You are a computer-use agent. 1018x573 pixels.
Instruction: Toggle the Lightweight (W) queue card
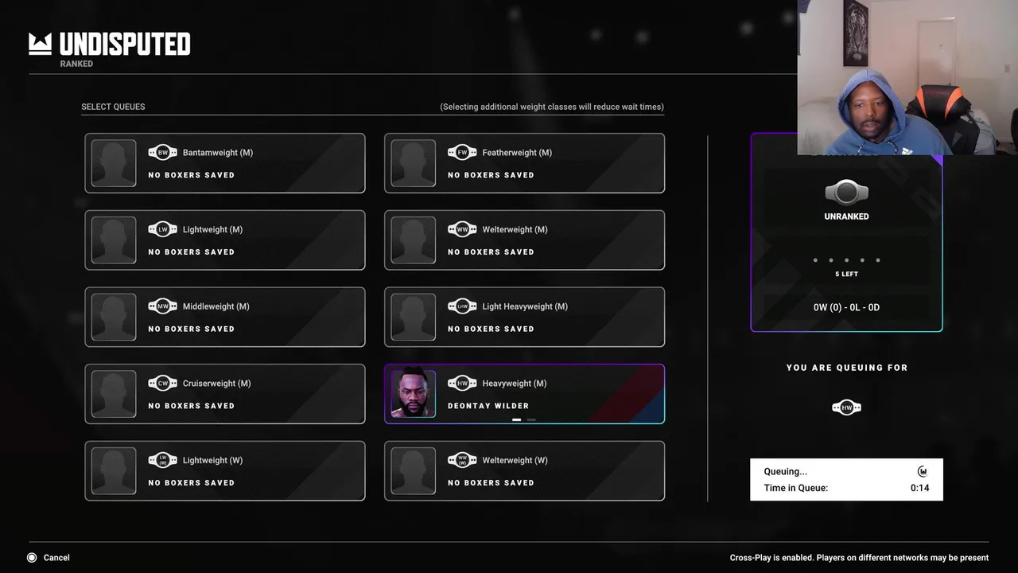(225, 470)
